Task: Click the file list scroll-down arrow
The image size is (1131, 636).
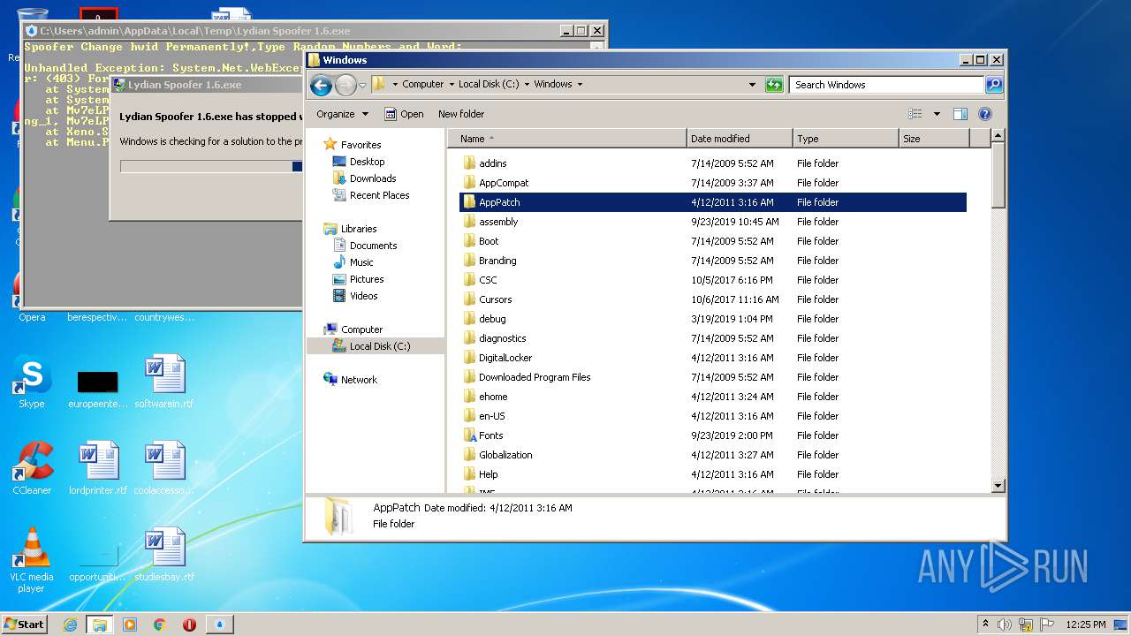Action: [998, 485]
